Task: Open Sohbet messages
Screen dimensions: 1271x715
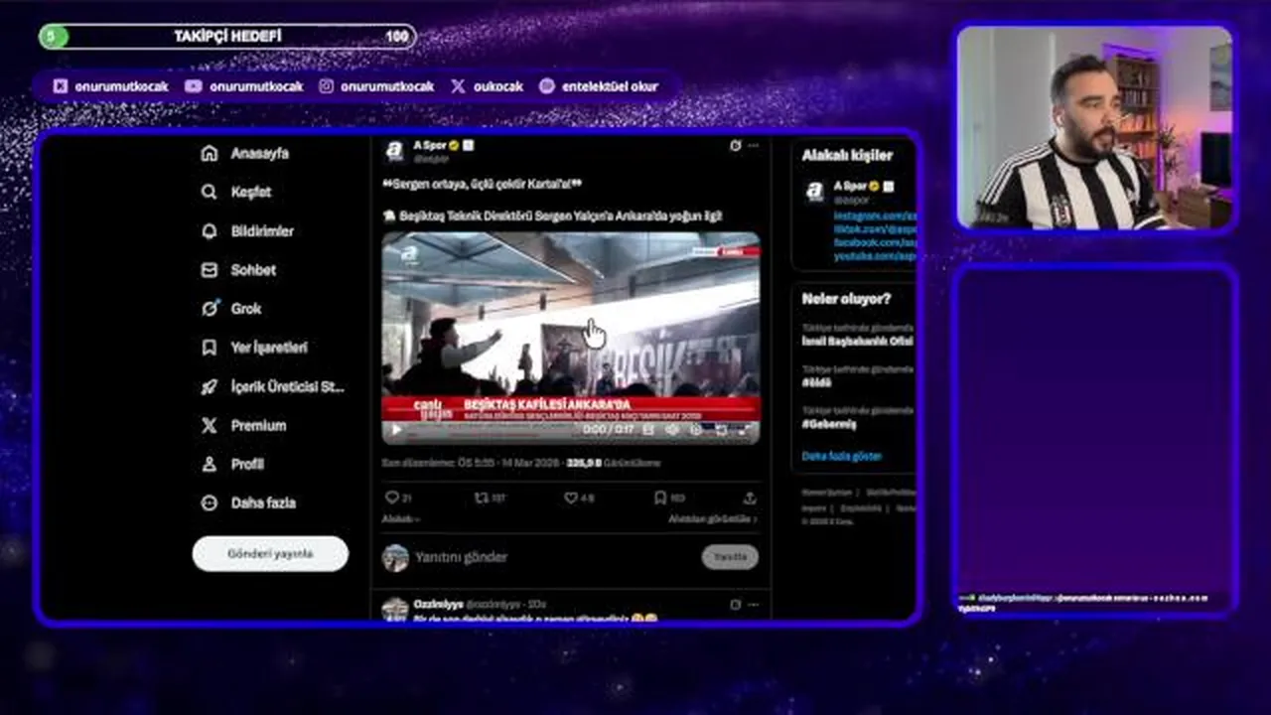Action: click(238, 270)
